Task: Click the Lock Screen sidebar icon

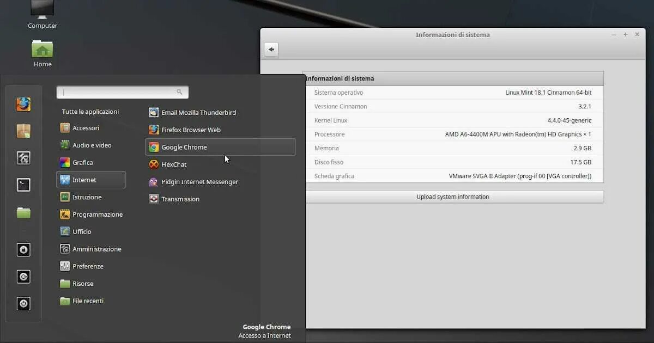Action: coord(23,250)
